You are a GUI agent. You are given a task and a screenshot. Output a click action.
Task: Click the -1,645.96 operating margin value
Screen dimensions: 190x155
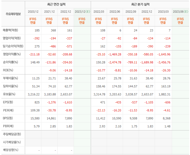164,54
